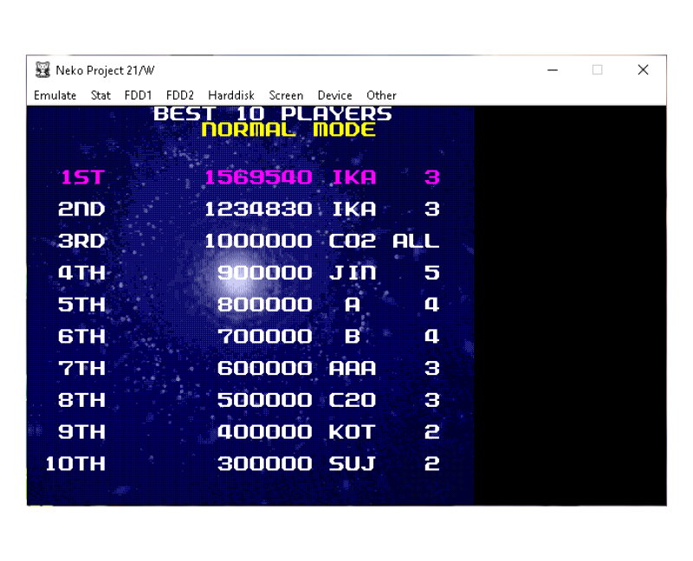Click the 3RD rank label
The height and width of the screenshot is (561, 693).
(81, 242)
